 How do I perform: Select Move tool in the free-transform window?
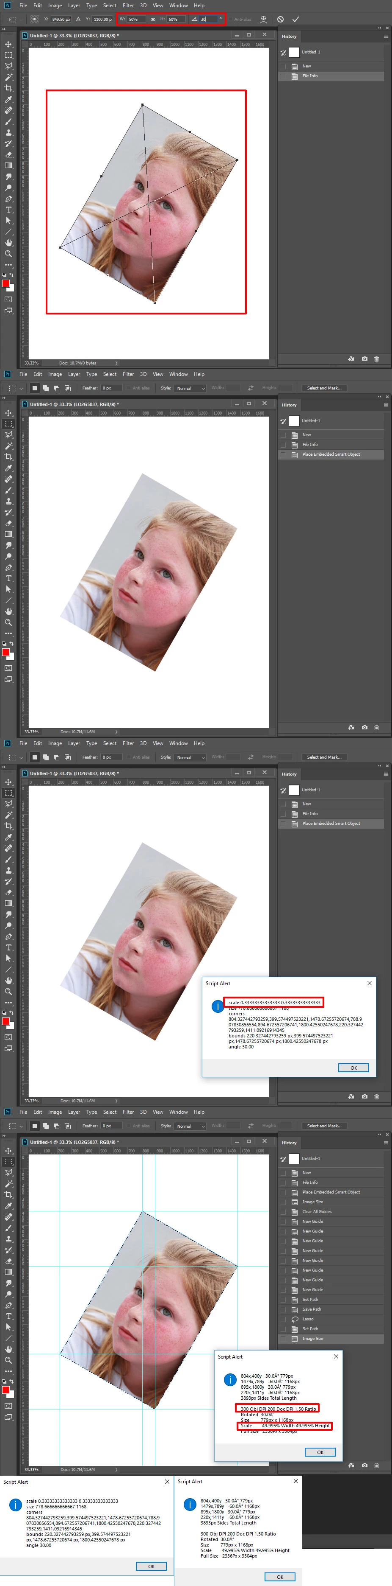click(x=8, y=44)
